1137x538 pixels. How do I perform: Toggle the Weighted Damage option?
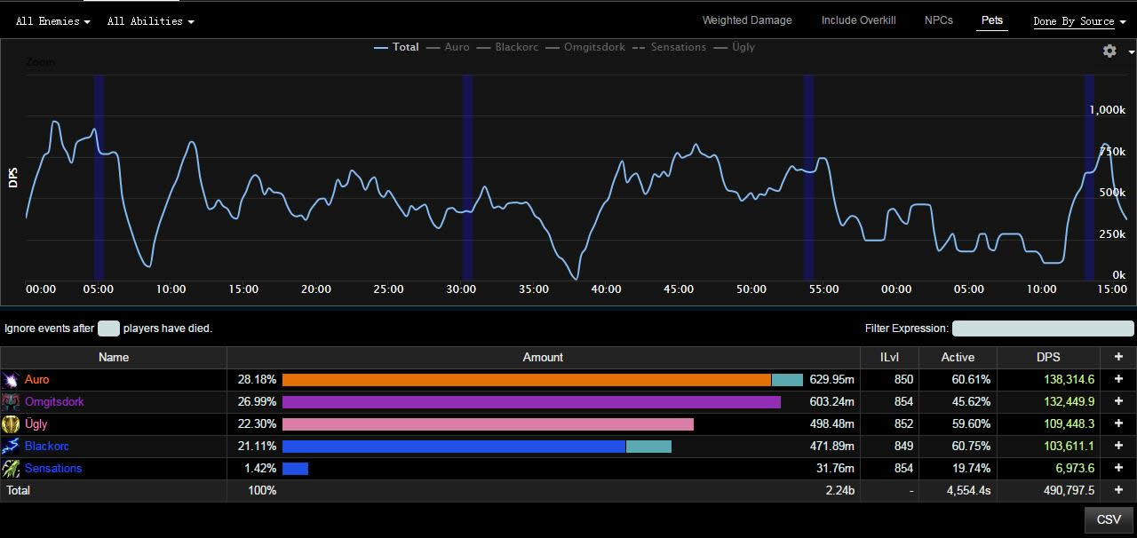(x=746, y=20)
